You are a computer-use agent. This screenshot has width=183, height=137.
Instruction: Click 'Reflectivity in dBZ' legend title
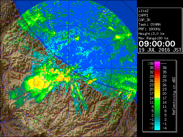174,96
